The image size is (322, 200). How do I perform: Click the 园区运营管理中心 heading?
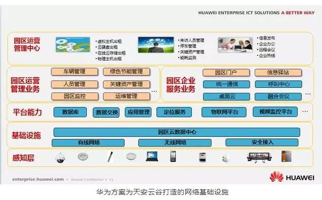tap(27, 44)
